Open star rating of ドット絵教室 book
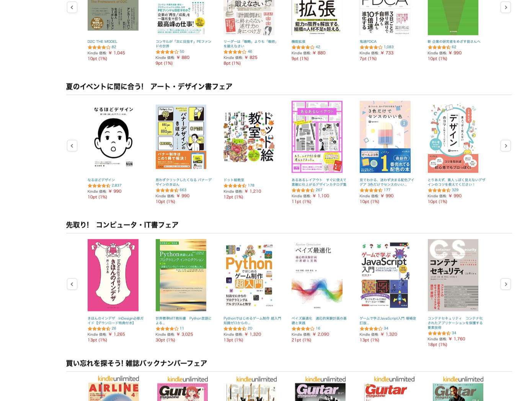 tap(235, 185)
